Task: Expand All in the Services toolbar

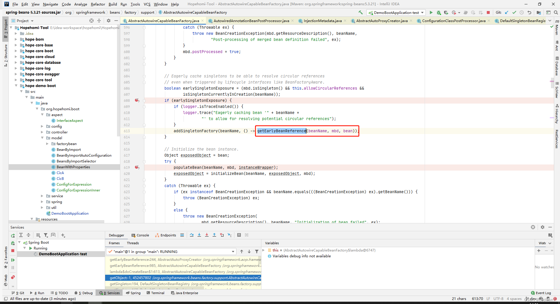Action: click(x=21, y=235)
